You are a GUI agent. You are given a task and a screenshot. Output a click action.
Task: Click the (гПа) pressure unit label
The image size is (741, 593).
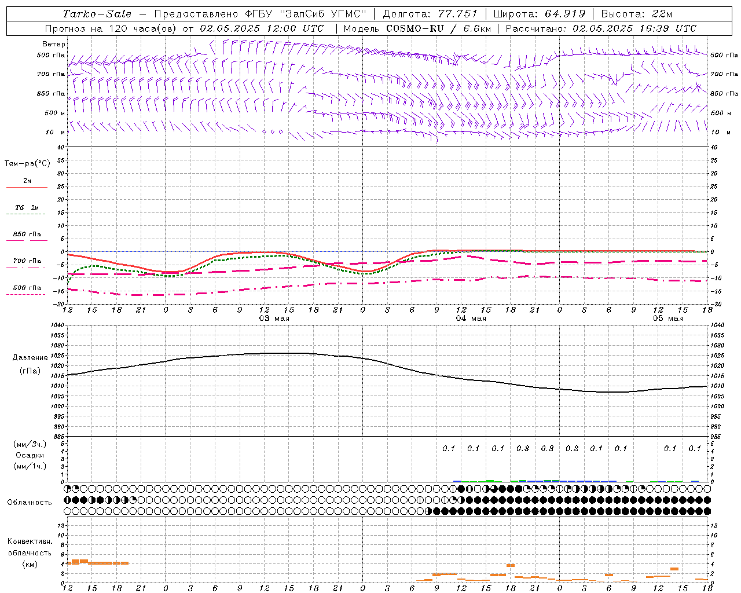pyautogui.click(x=30, y=371)
